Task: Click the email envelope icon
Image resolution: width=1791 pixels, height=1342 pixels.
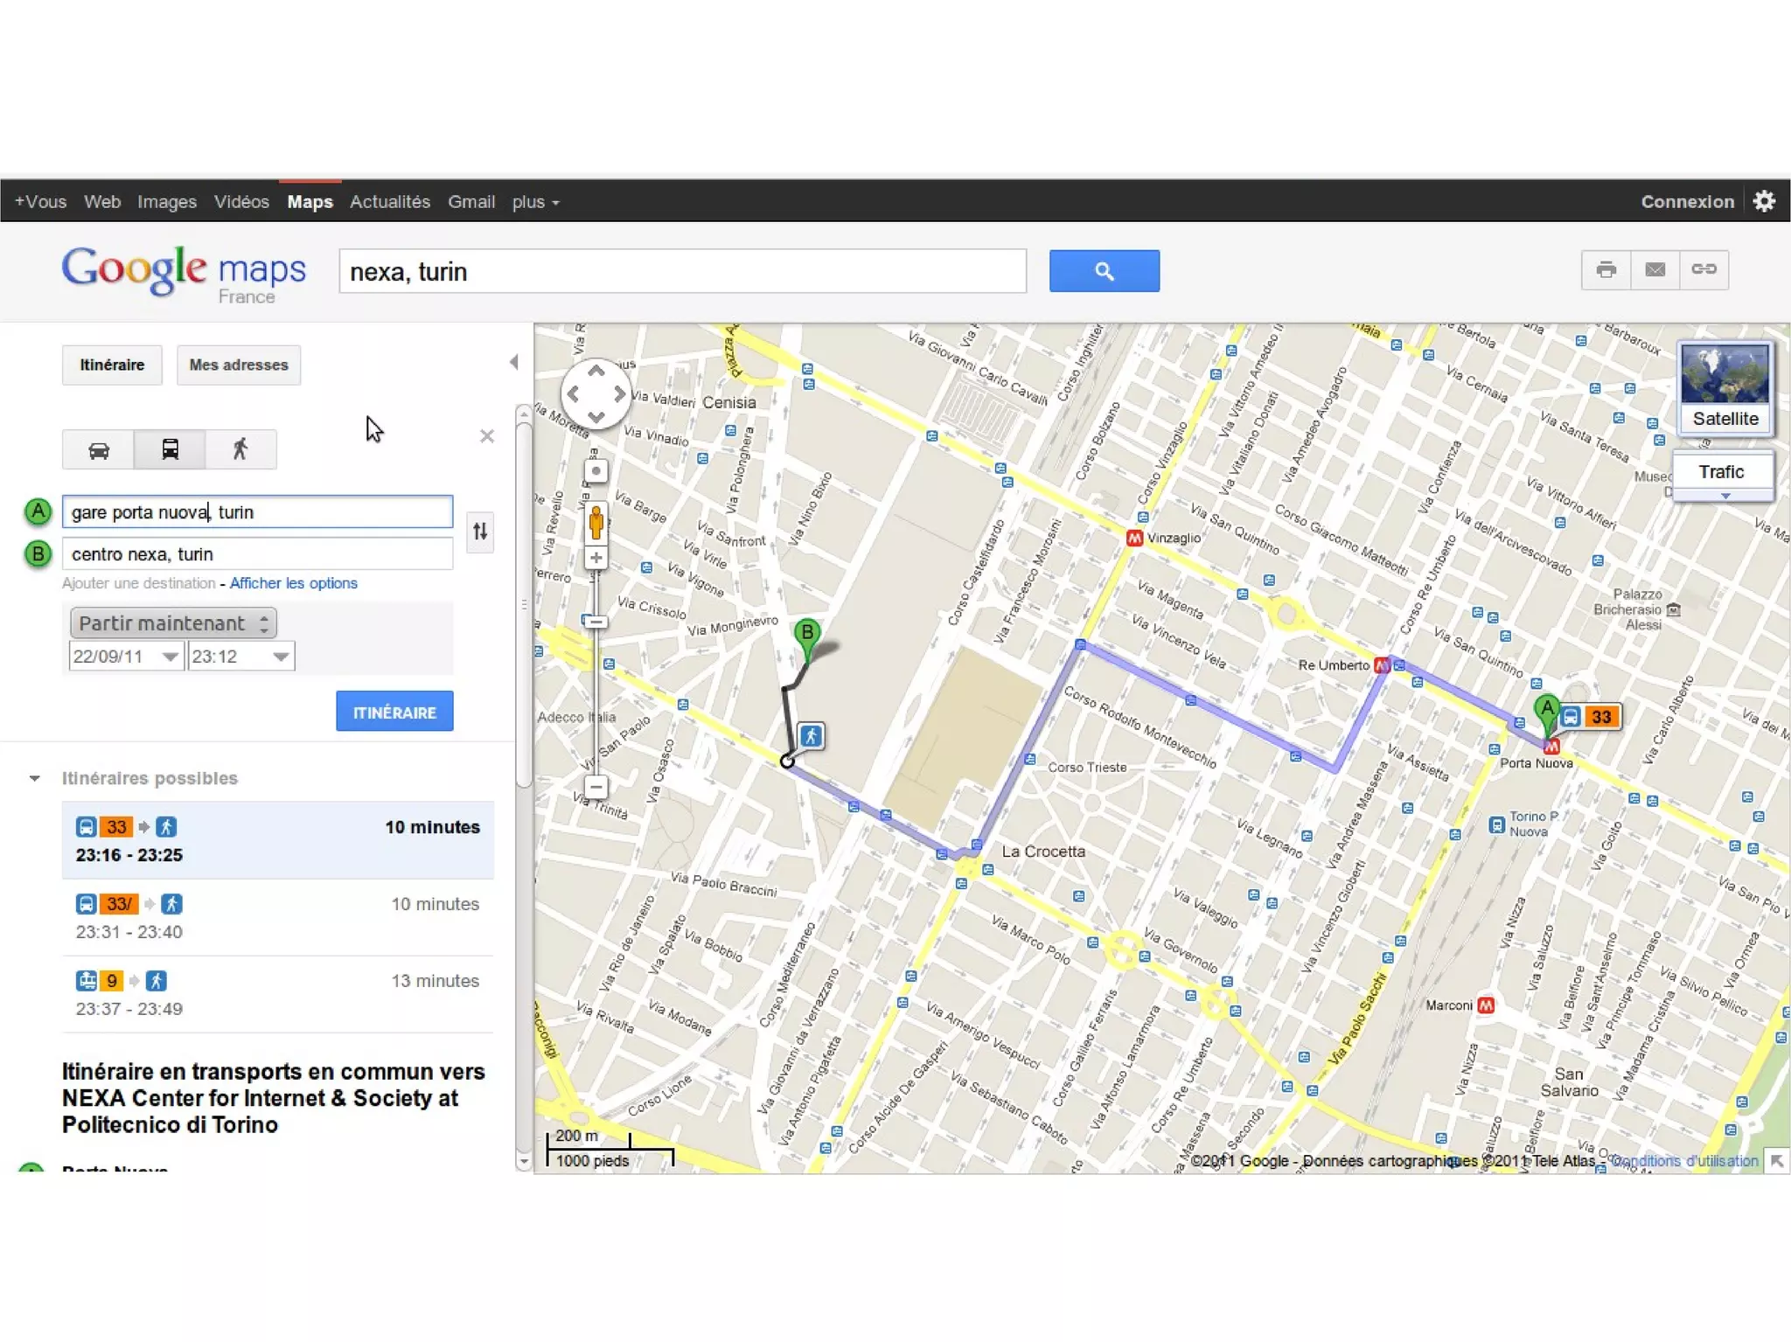Action: (x=1655, y=269)
